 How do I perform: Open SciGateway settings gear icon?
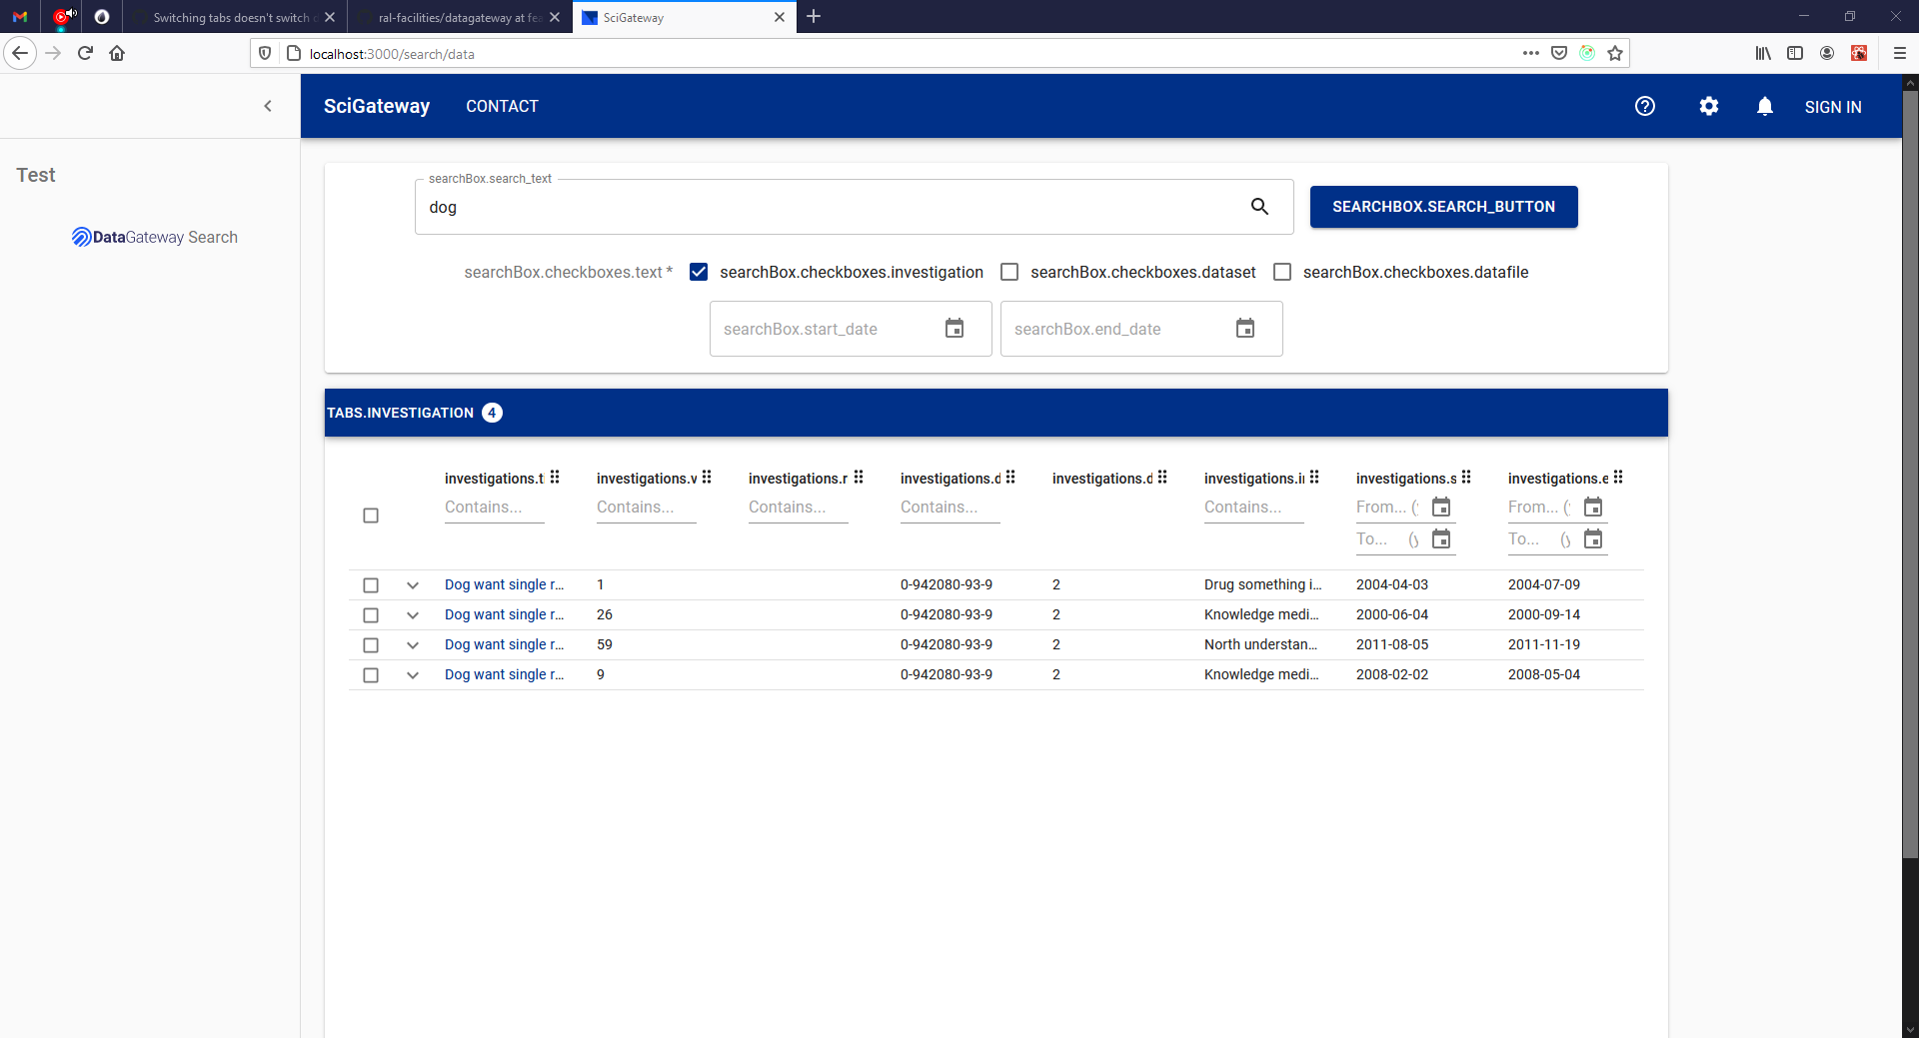point(1709,106)
